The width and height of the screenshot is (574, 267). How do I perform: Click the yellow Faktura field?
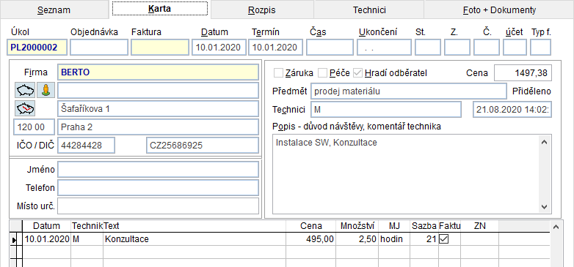click(160, 48)
